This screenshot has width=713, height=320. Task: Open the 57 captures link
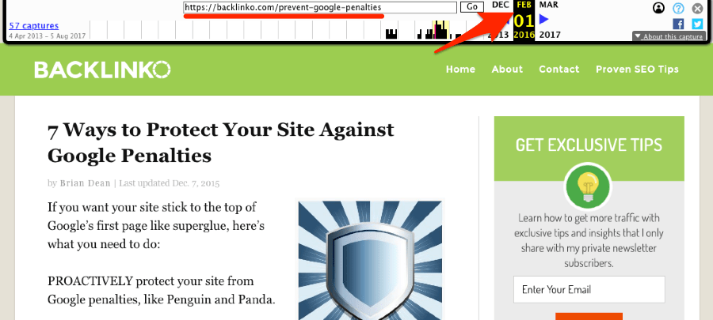(34, 26)
